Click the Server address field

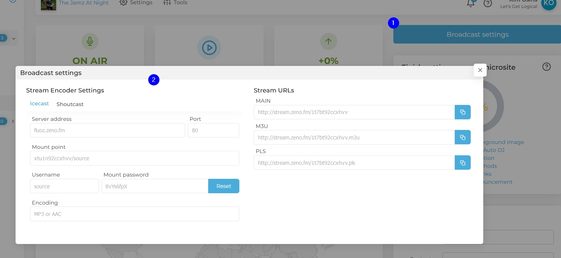click(107, 130)
